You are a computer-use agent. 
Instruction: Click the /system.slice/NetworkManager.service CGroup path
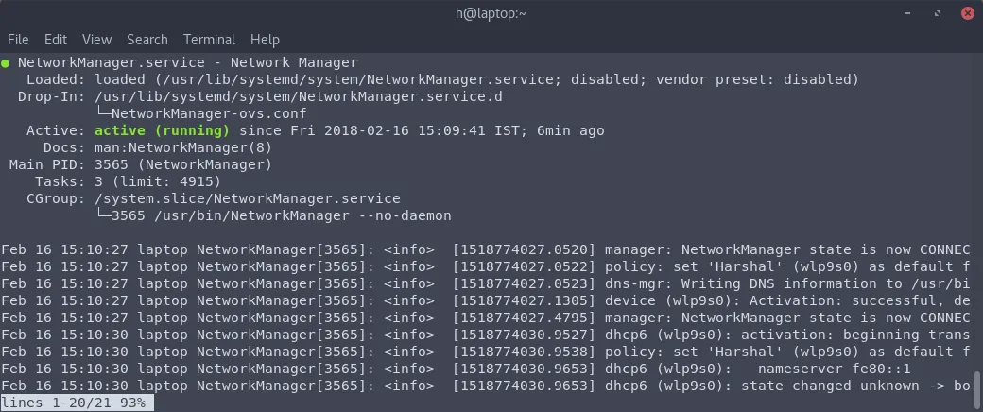point(248,198)
